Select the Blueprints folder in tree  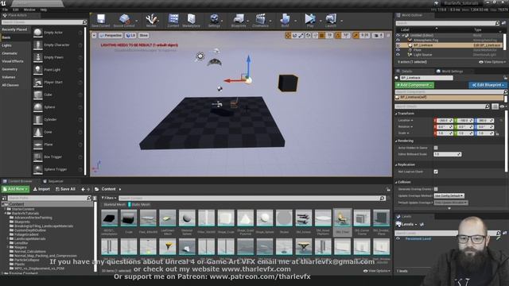tap(22, 222)
